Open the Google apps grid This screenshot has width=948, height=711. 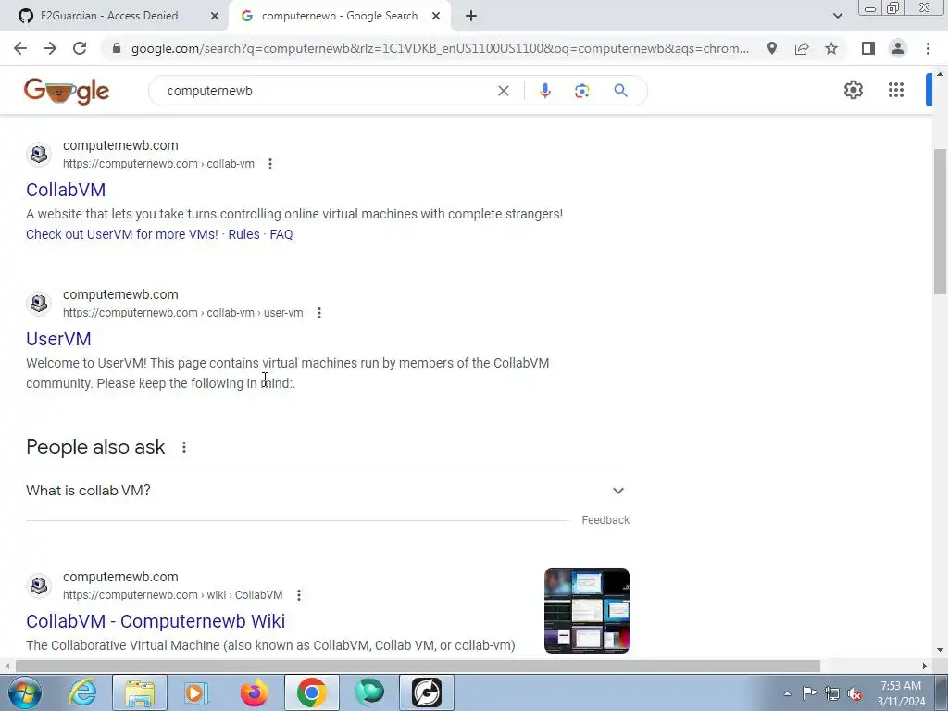click(896, 90)
